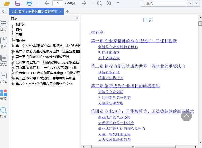
Task: Select 第八章 企业经营的最高层次 outline entry
Action: (x=44, y=84)
